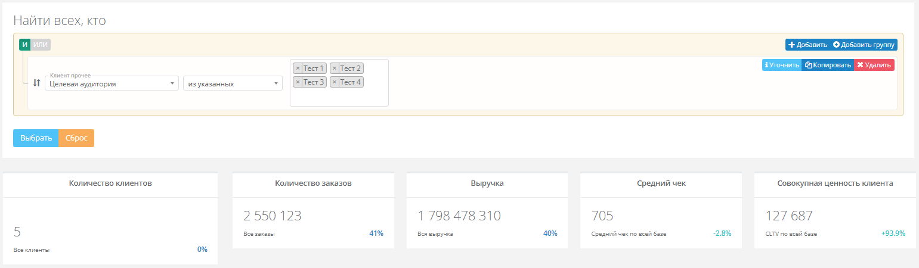This screenshot has height=268, width=919.
Task: Click the value 2 550 123
Action: pos(273,216)
